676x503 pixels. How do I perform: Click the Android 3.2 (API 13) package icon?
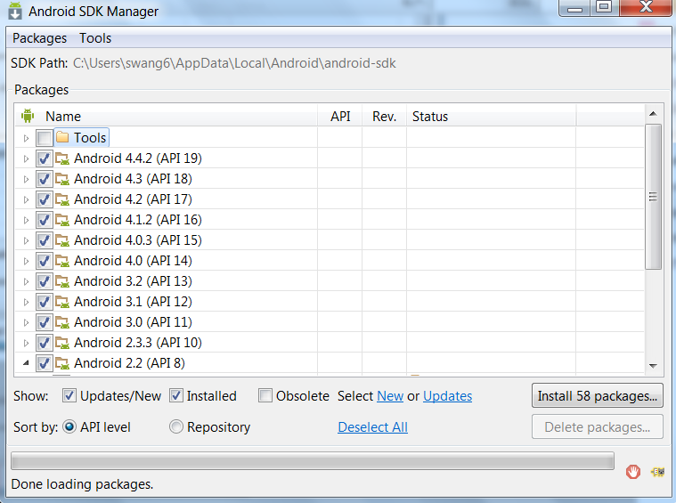coord(62,281)
